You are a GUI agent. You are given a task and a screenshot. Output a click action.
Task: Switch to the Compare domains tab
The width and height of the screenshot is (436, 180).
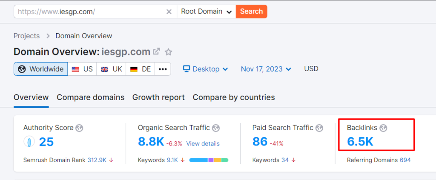pos(90,97)
